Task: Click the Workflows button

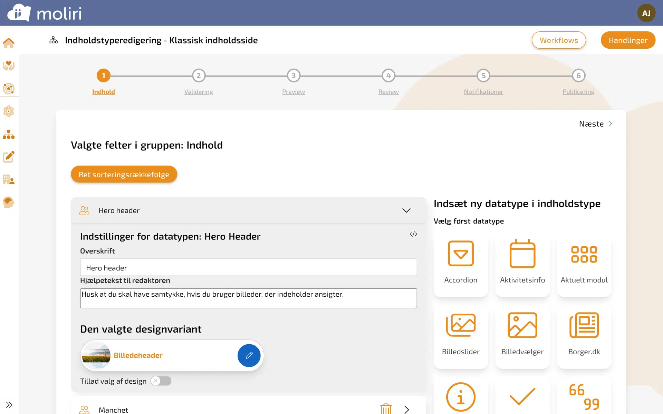Action: point(558,40)
